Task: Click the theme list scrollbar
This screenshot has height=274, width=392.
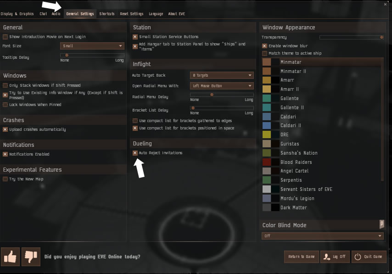Action: click(382, 119)
